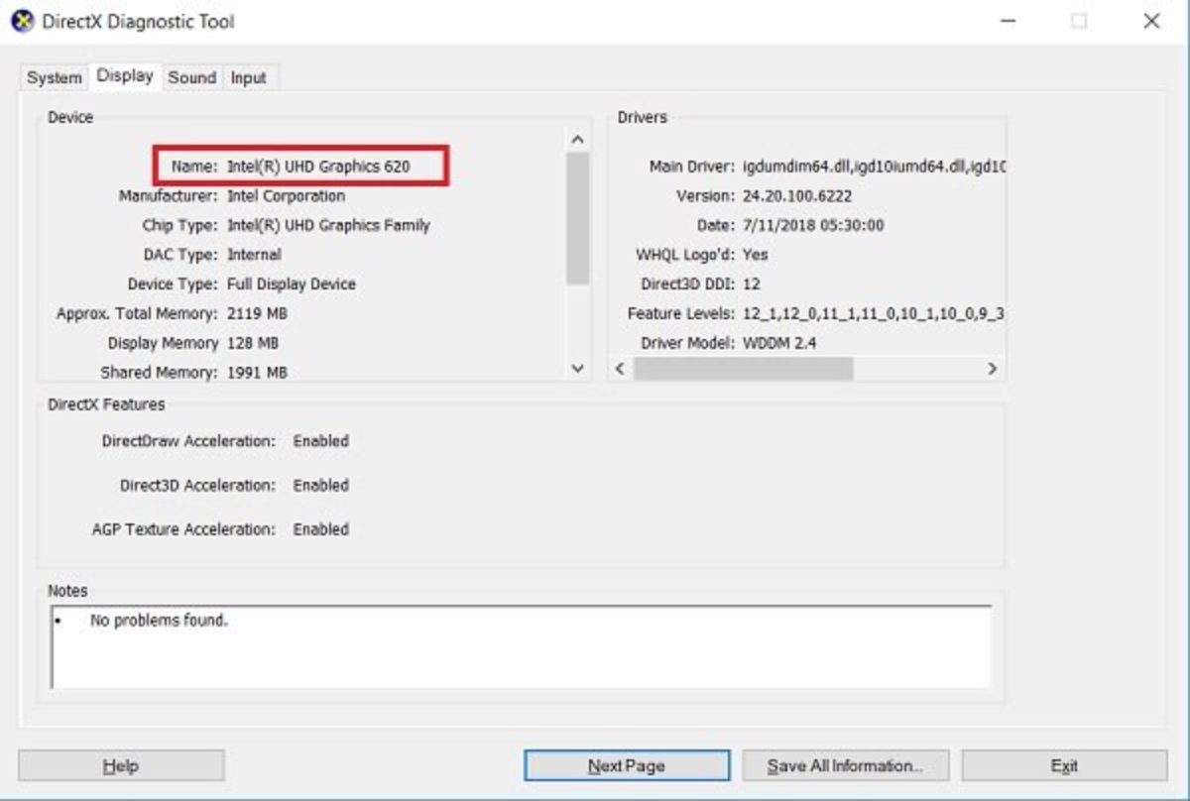Click the Help button

click(x=121, y=765)
